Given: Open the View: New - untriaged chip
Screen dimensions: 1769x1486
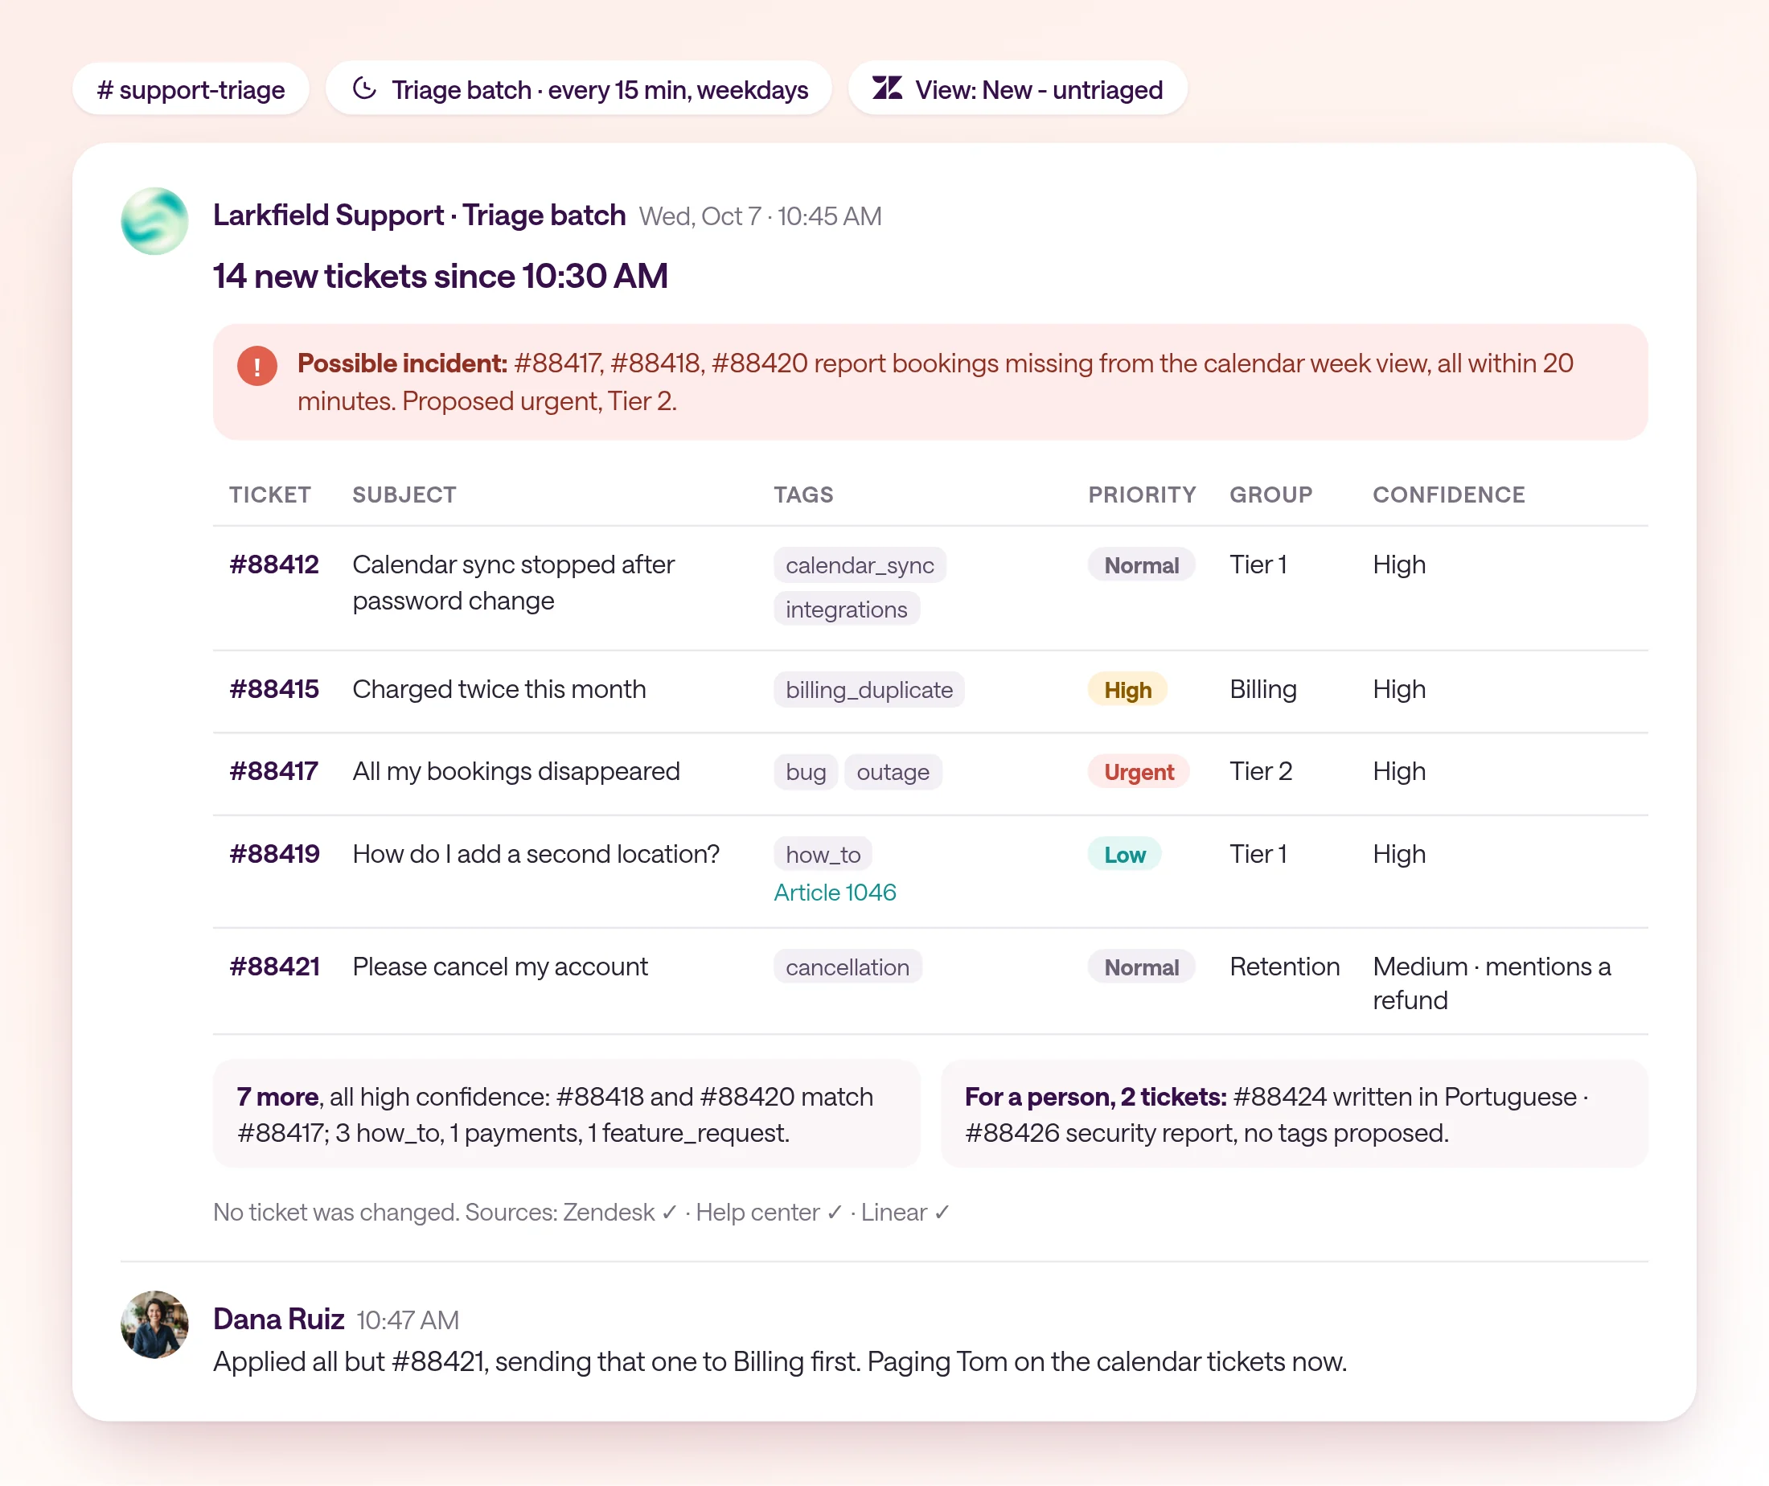Looking at the screenshot, I should pyautogui.click(x=1018, y=88).
